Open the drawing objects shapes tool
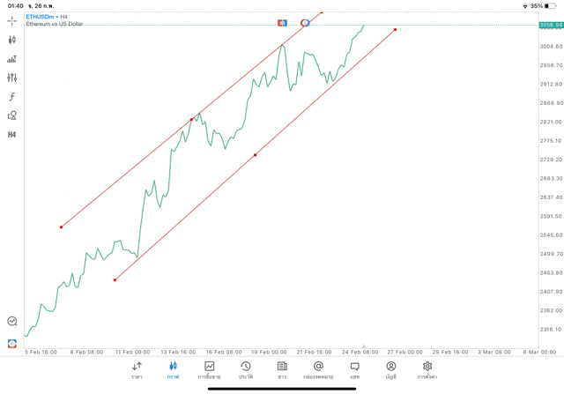Screen dimensions: 564x394 [x=12, y=115]
